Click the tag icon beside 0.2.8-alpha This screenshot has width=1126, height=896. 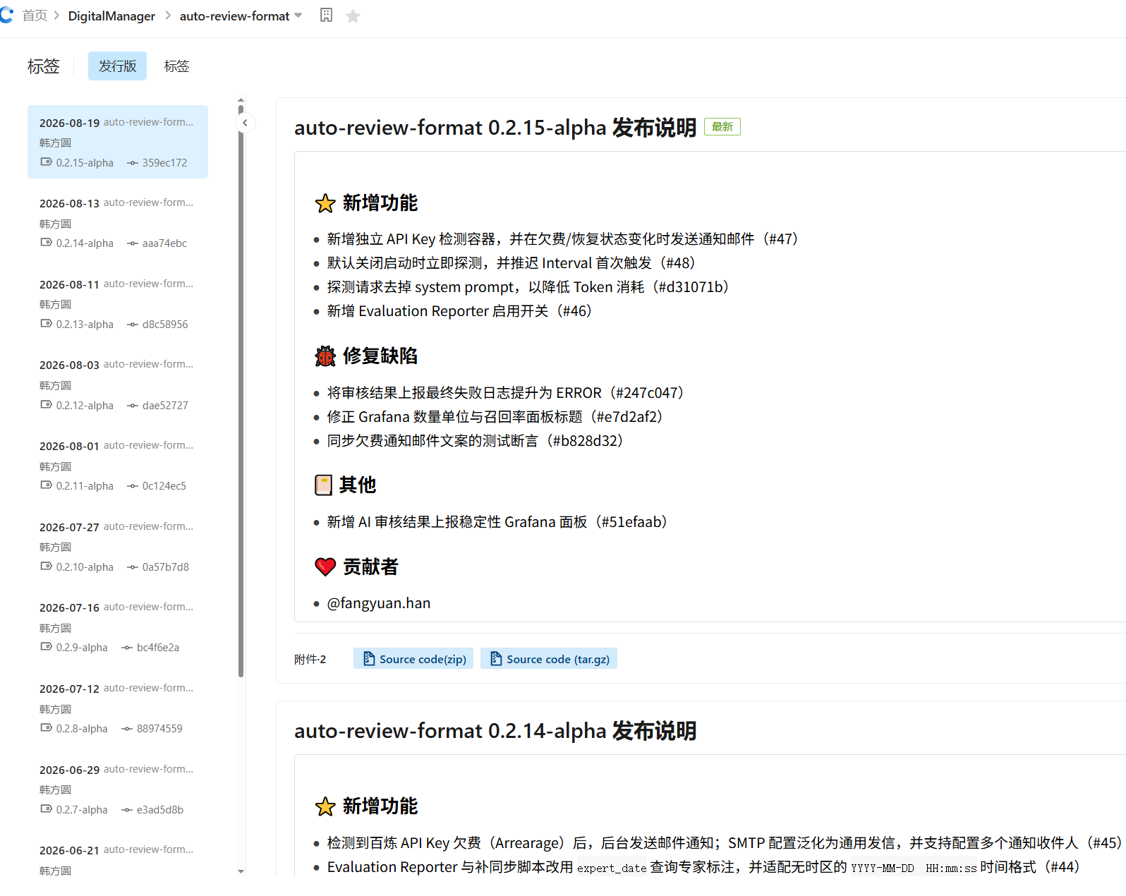click(x=46, y=728)
